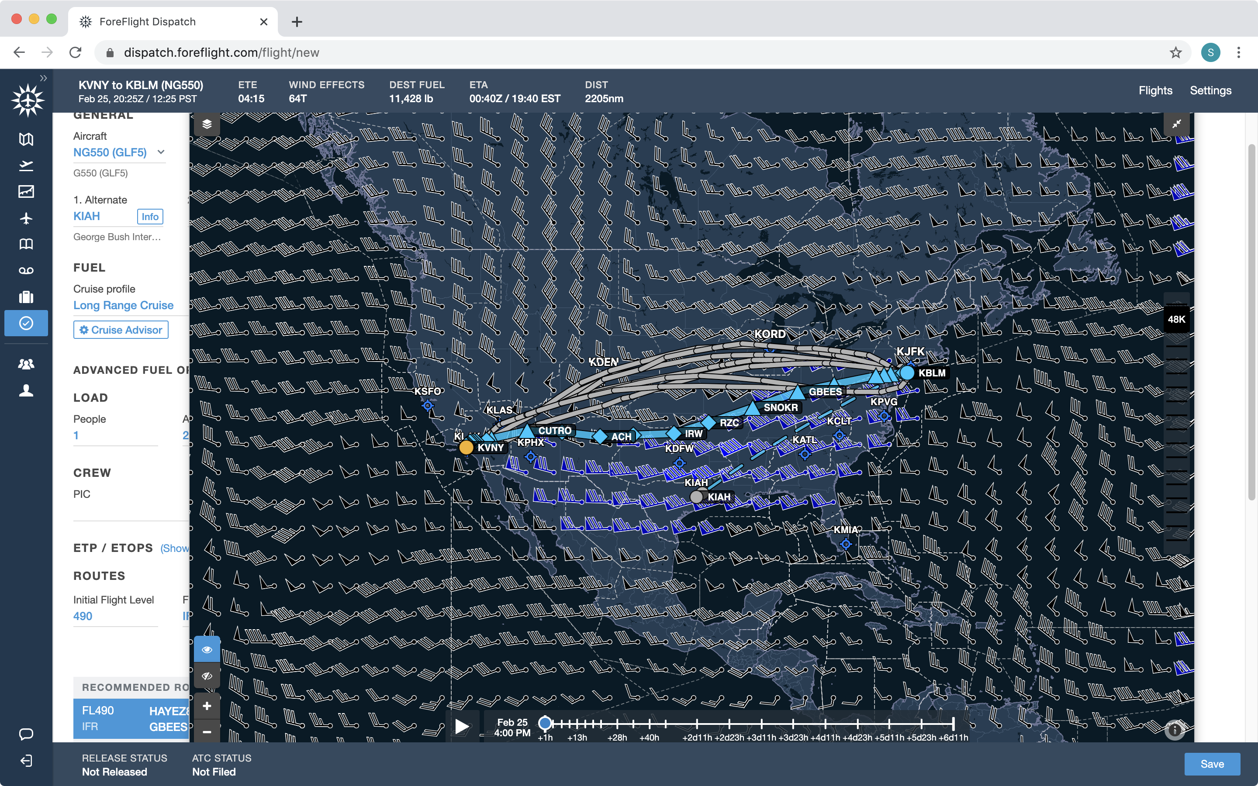Open the chat bubble at the bottom sidebar
The image size is (1258, 786).
tap(26, 734)
